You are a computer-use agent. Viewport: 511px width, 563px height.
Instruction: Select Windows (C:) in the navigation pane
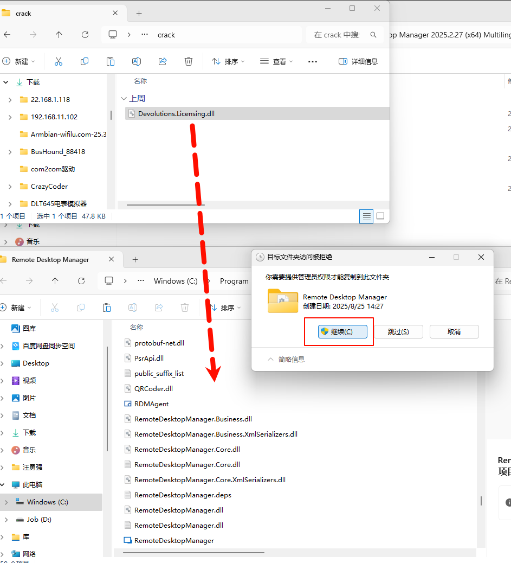[x=51, y=502]
